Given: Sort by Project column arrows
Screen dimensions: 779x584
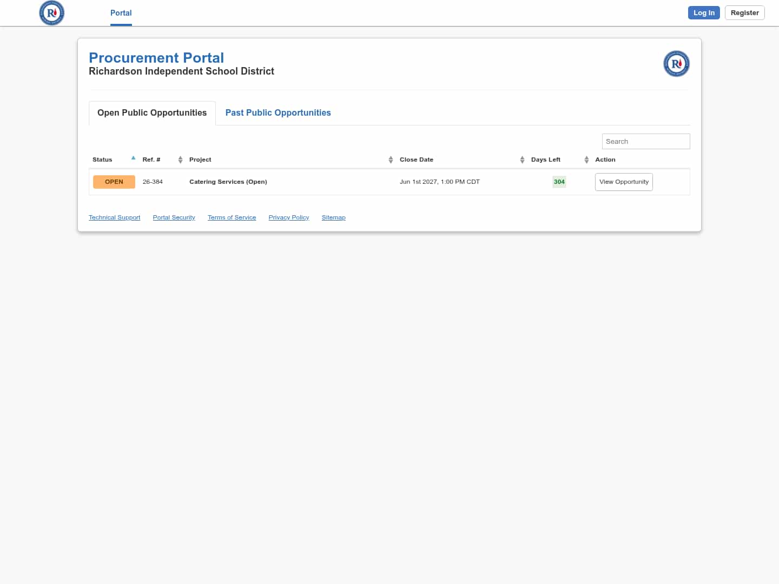Looking at the screenshot, I should tap(391, 160).
